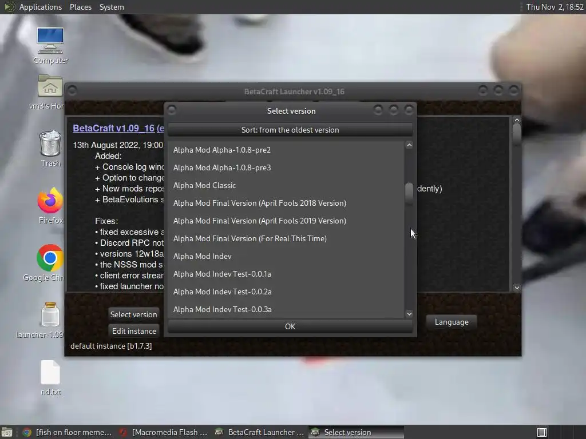Click Edit instance button in BetaCraft Launcher

pos(134,331)
